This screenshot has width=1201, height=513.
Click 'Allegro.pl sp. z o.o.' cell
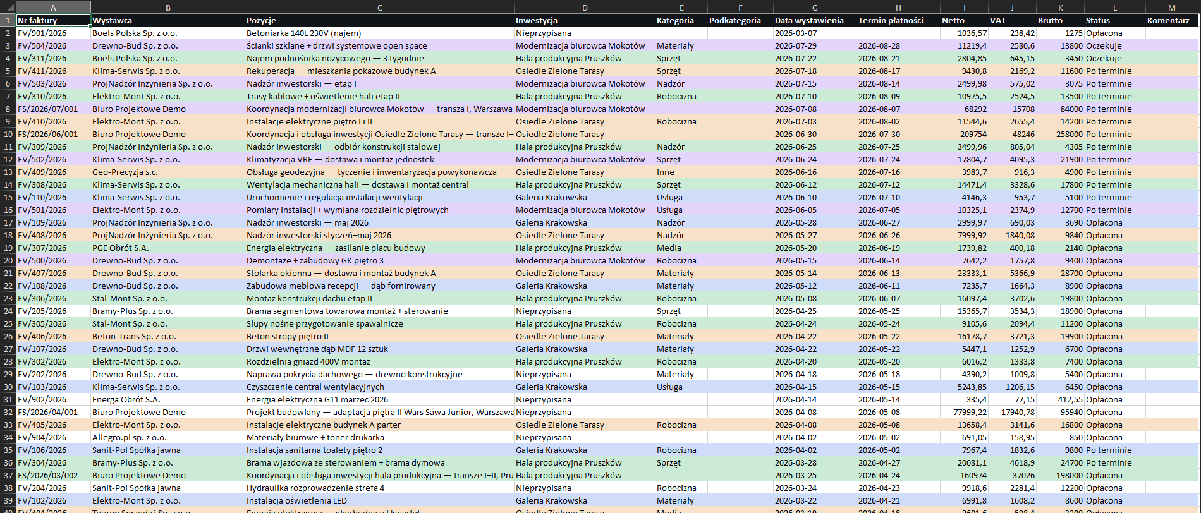168,437
